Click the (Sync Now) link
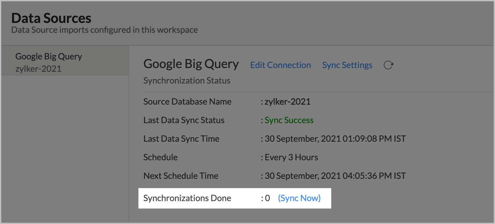The image size is (495, 224). point(299,198)
